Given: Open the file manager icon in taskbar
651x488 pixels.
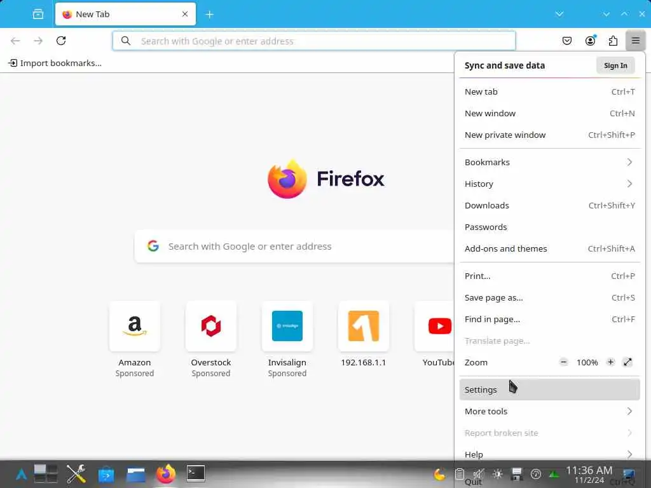Looking at the screenshot, I should coord(136,474).
